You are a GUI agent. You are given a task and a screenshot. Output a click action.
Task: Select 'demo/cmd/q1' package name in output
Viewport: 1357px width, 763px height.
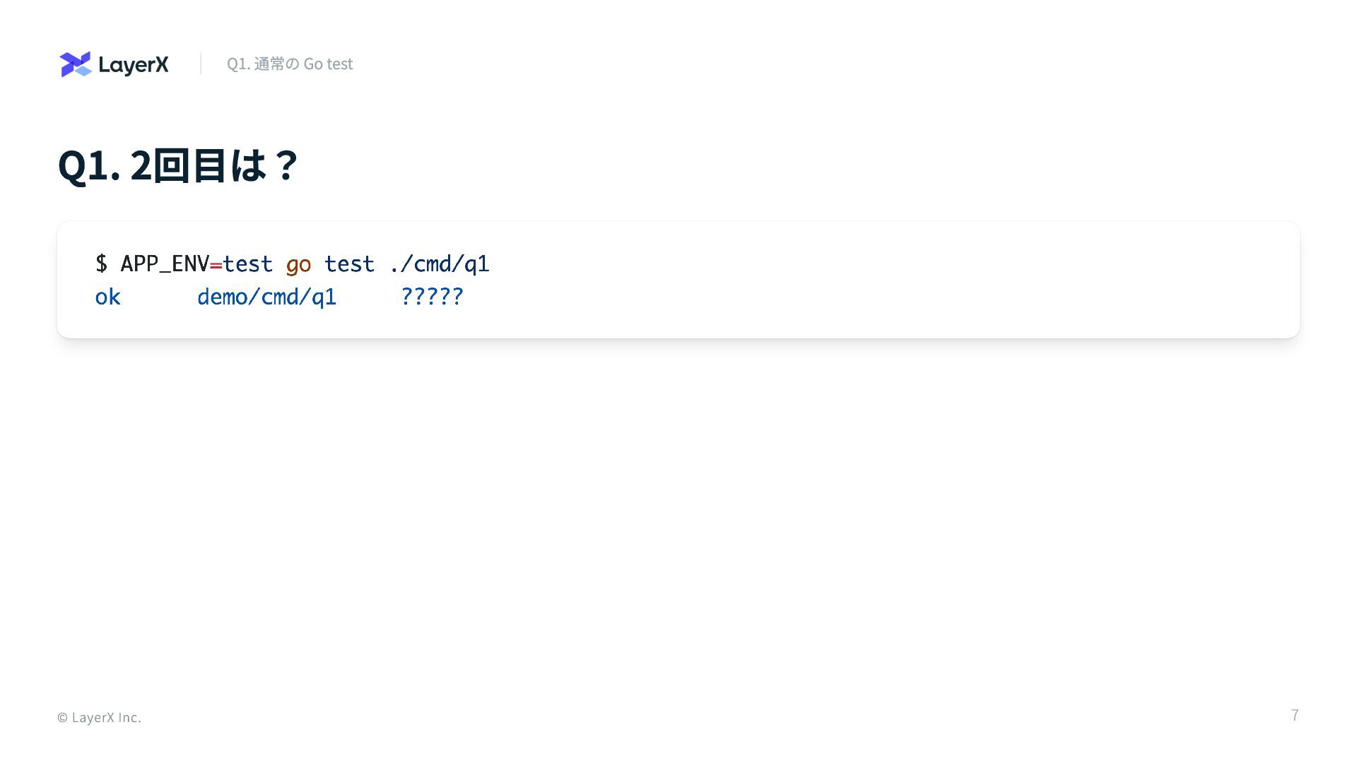click(x=266, y=297)
